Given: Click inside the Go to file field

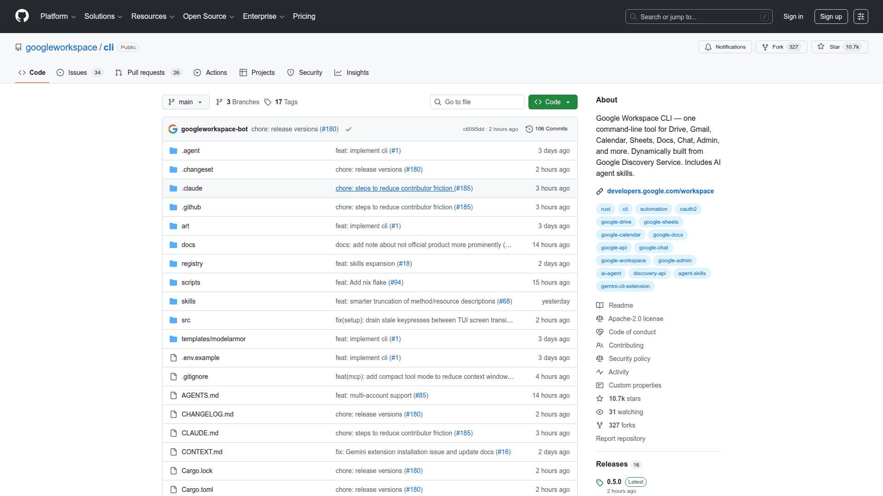Looking at the screenshot, I should [x=477, y=102].
